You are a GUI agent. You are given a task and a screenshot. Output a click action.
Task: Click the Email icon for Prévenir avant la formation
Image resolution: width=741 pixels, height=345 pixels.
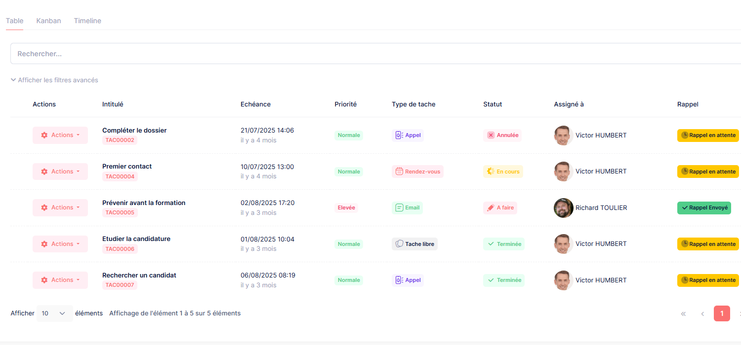tap(399, 207)
